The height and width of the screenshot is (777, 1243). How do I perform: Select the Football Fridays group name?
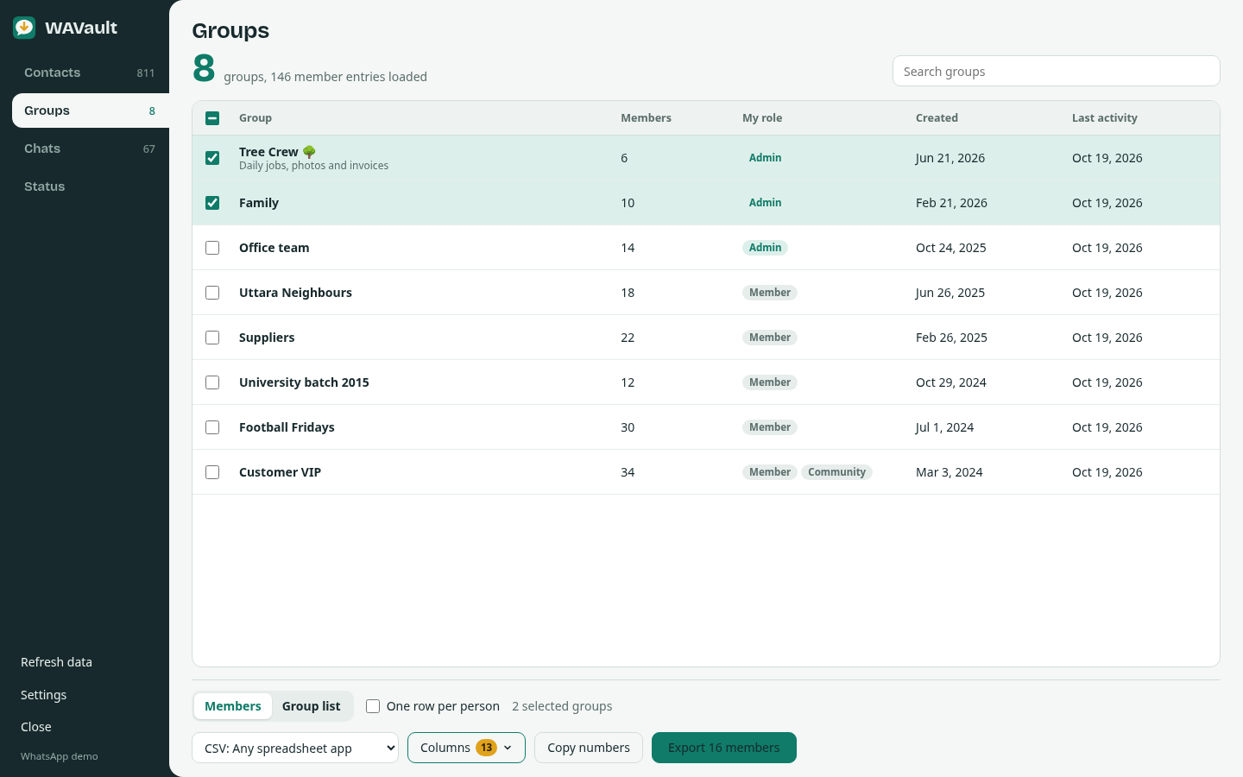click(x=287, y=427)
